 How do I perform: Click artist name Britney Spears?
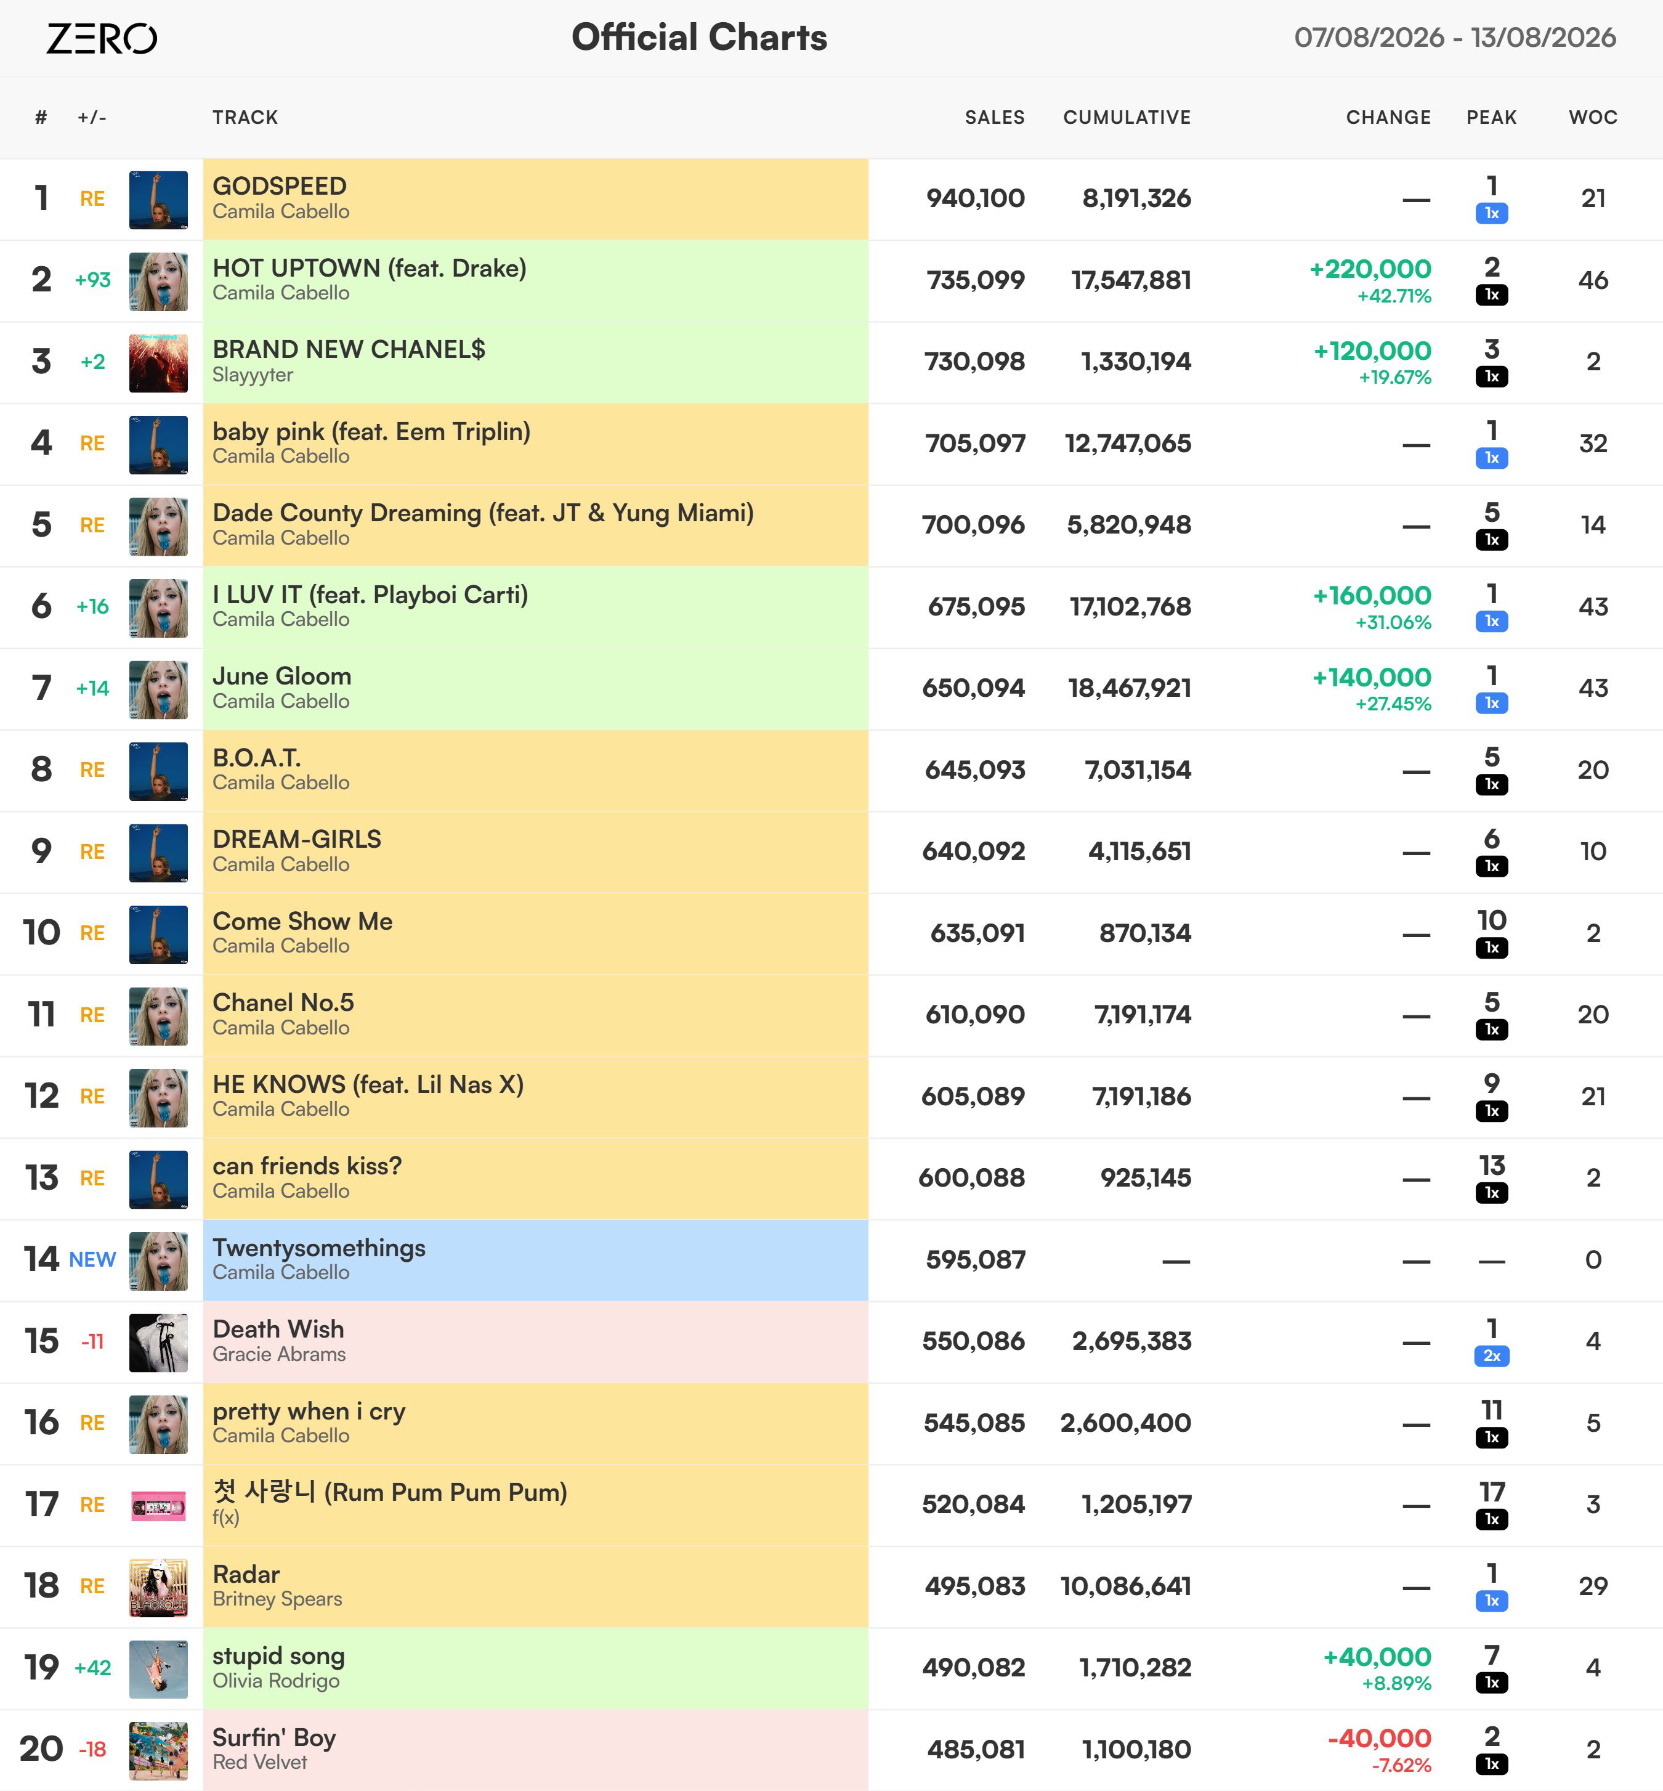click(277, 1599)
